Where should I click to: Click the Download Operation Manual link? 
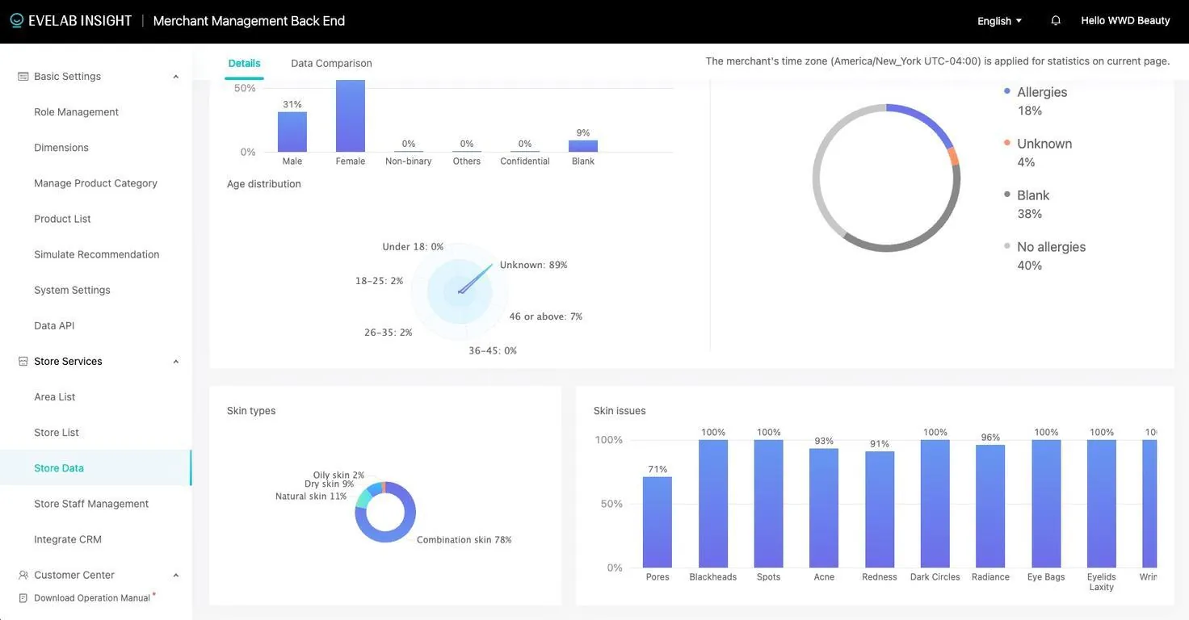tap(92, 598)
